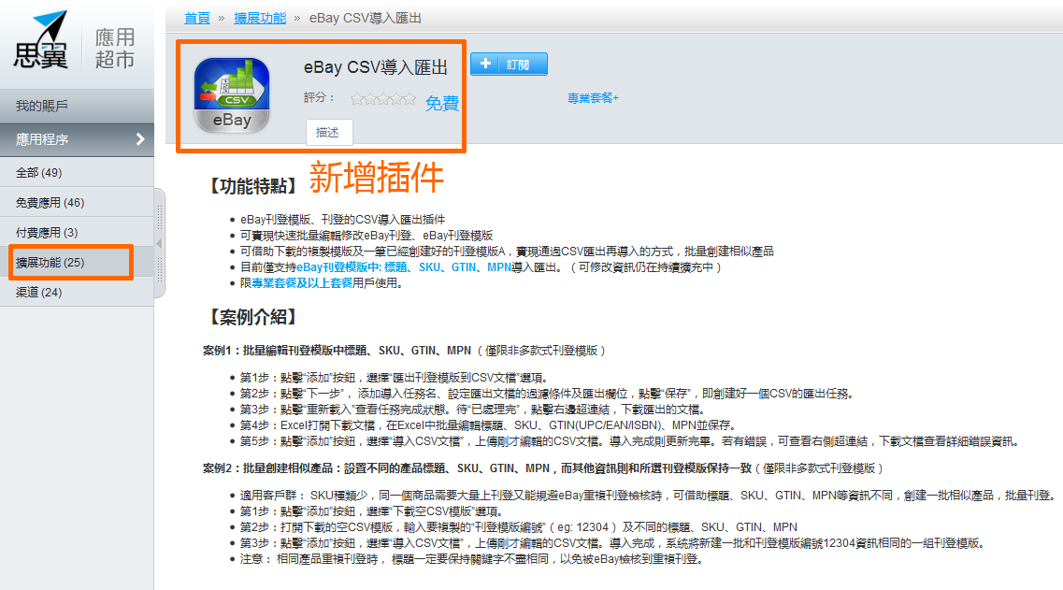Click the 思翼 logo in the sidebar
Viewport: 1063px width, 590px height.
(x=41, y=40)
